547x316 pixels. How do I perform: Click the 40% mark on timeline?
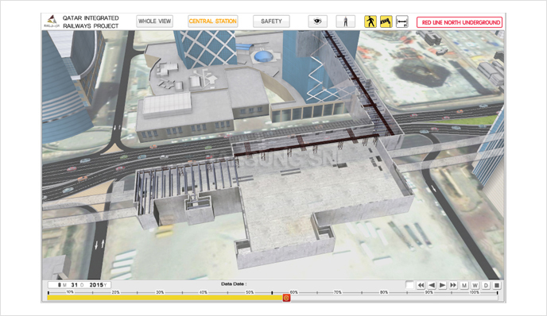point(204,292)
